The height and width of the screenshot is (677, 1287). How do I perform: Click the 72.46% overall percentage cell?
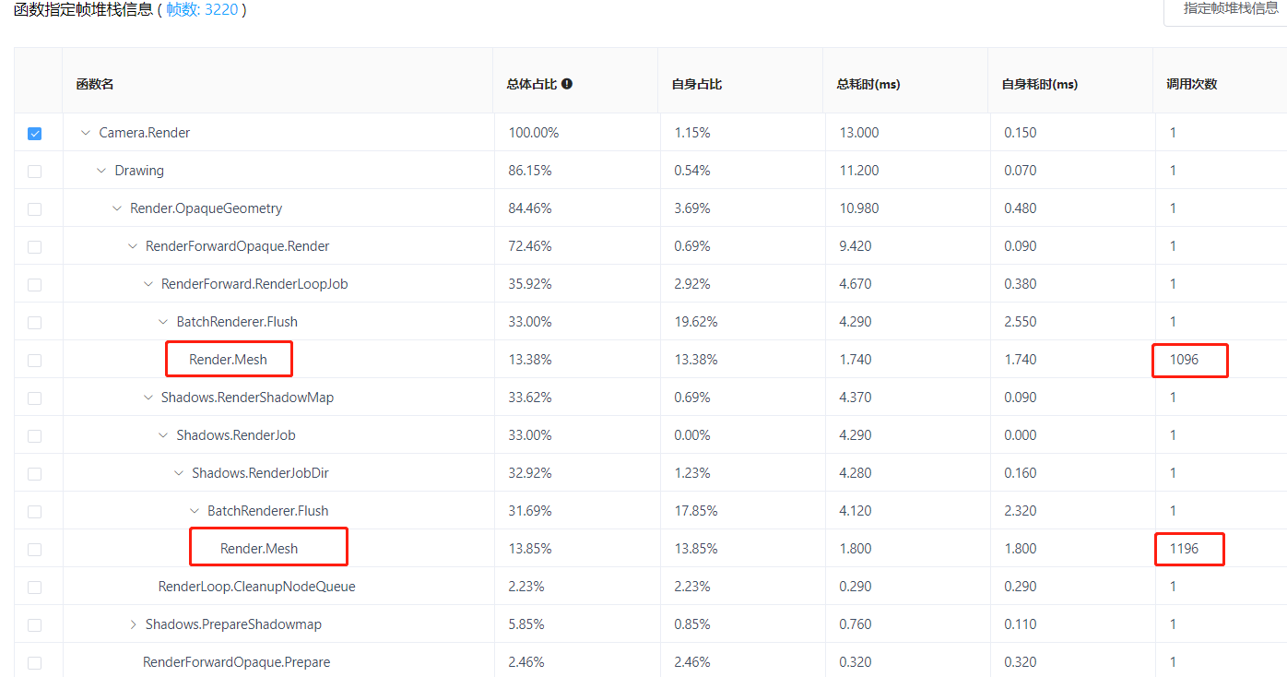pos(530,246)
